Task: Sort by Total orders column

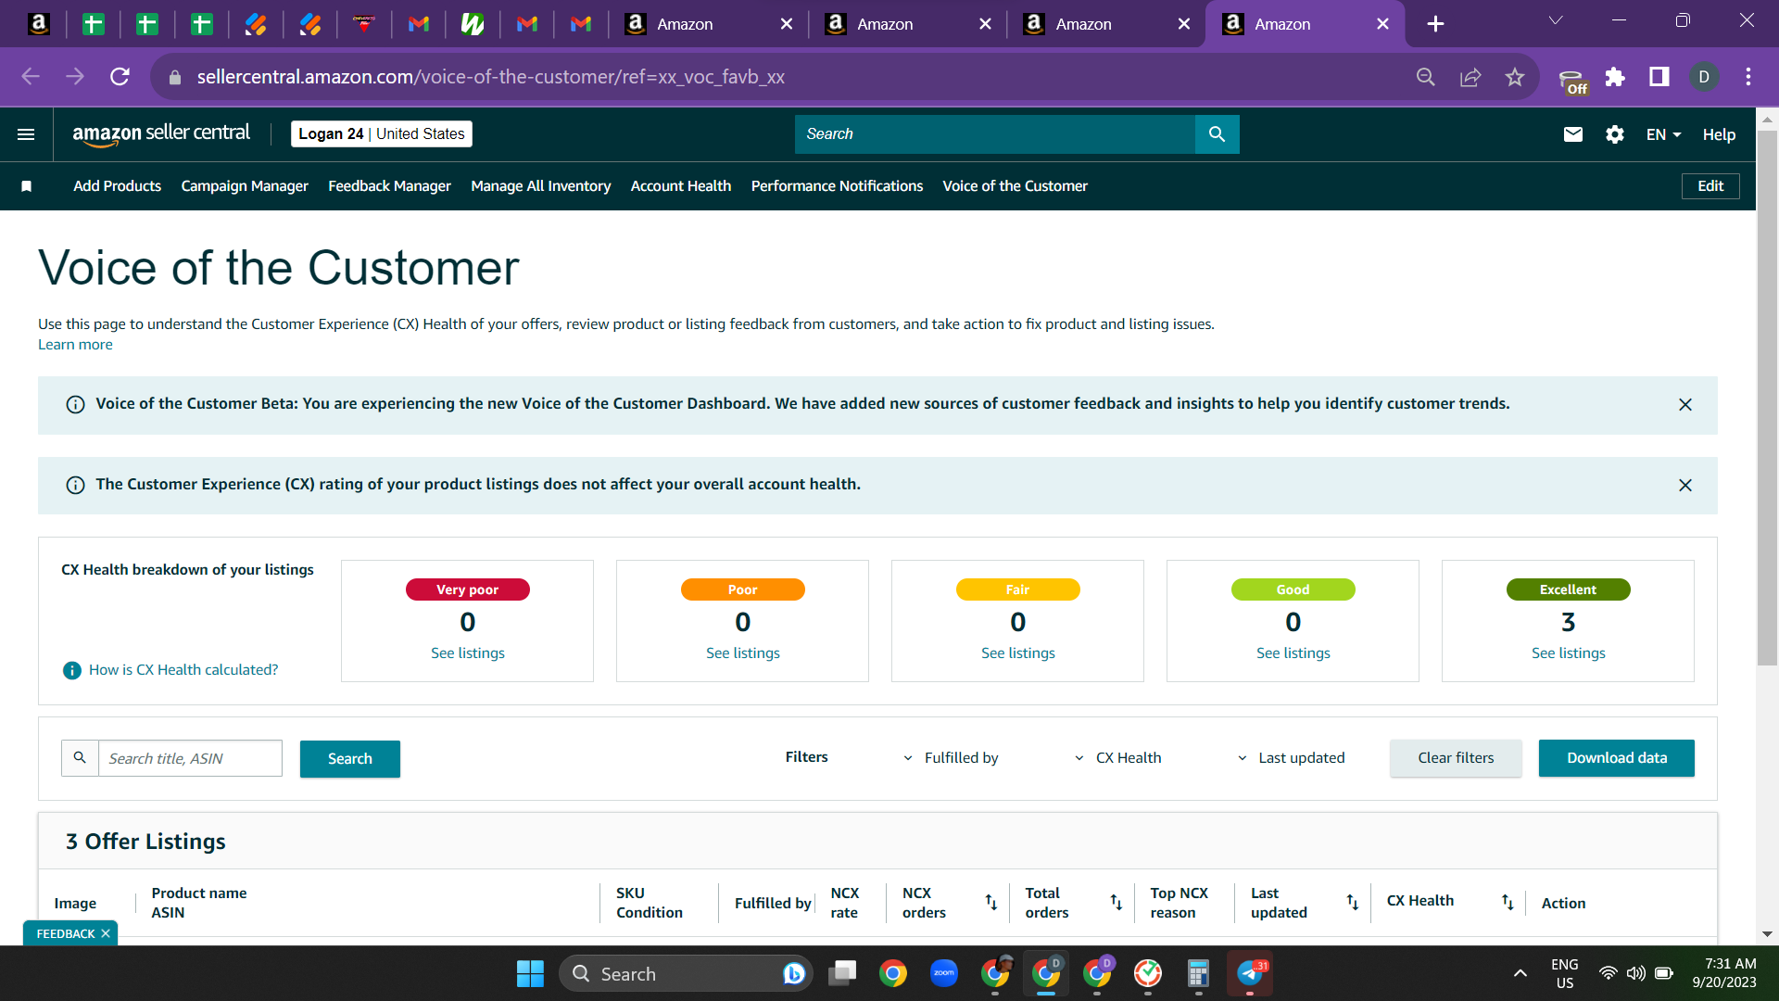Action: [1116, 902]
